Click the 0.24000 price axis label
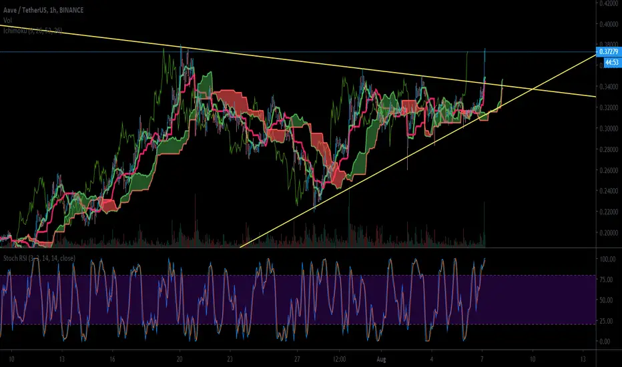Viewport: 622px width, 367px height. point(609,191)
